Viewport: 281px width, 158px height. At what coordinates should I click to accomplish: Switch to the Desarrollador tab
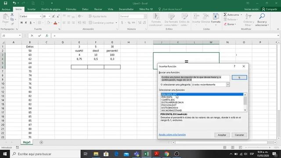coord(126,9)
